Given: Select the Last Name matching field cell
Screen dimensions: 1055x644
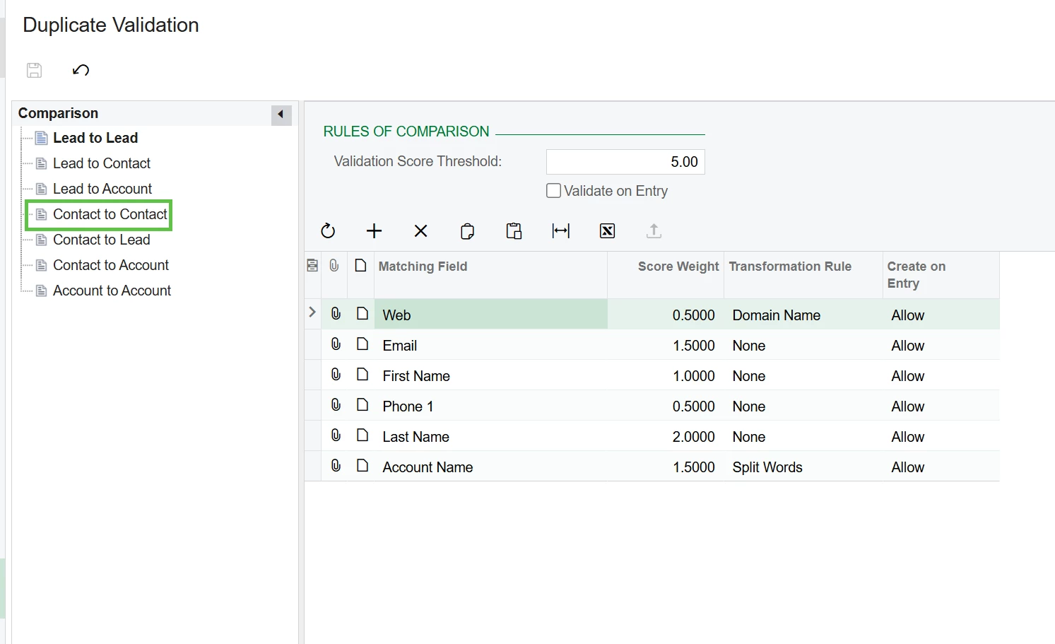Looking at the screenshot, I should (x=490, y=436).
